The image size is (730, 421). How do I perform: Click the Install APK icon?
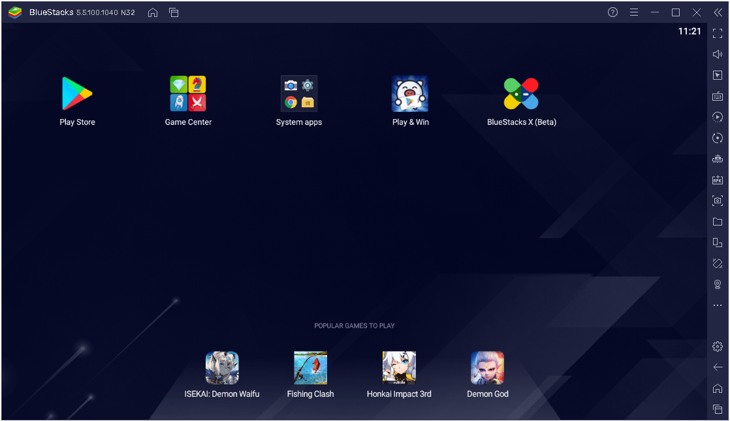click(718, 180)
